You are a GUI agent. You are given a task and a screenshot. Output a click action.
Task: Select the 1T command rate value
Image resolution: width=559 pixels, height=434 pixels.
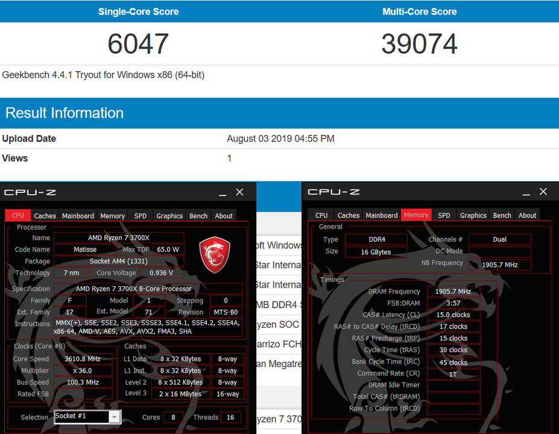[x=453, y=374]
